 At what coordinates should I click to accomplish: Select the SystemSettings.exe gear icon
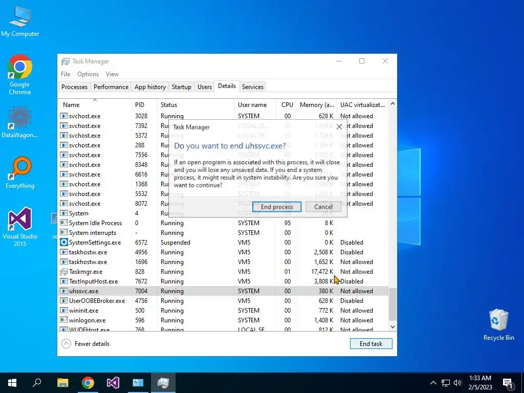pyautogui.click(x=63, y=242)
